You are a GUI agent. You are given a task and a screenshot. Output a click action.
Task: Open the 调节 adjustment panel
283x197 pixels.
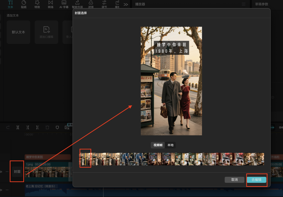pos(104,4)
